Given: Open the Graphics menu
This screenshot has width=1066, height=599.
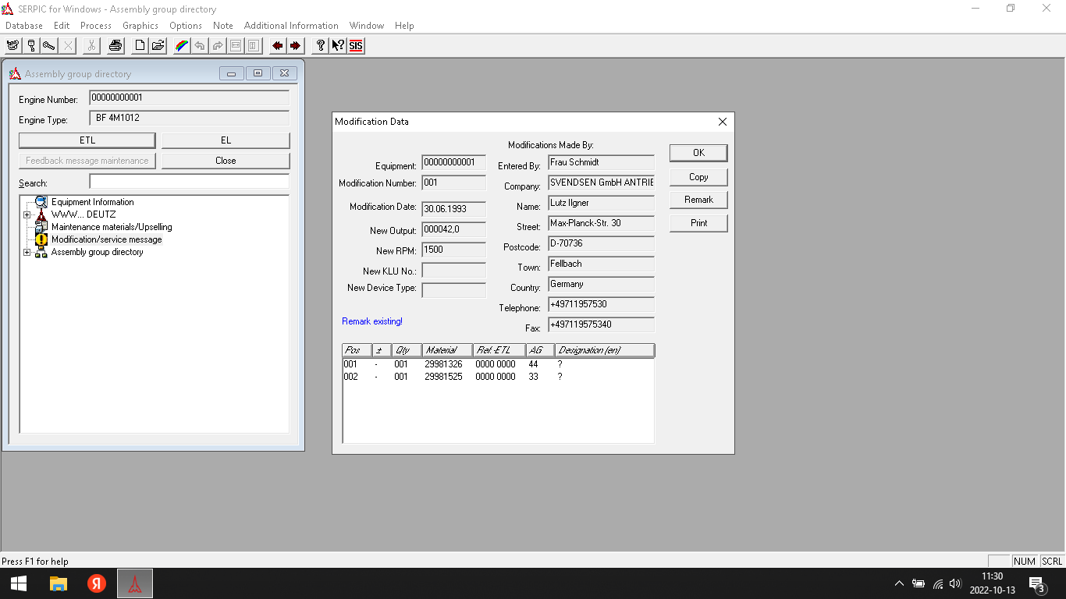Looking at the screenshot, I should [x=140, y=26].
